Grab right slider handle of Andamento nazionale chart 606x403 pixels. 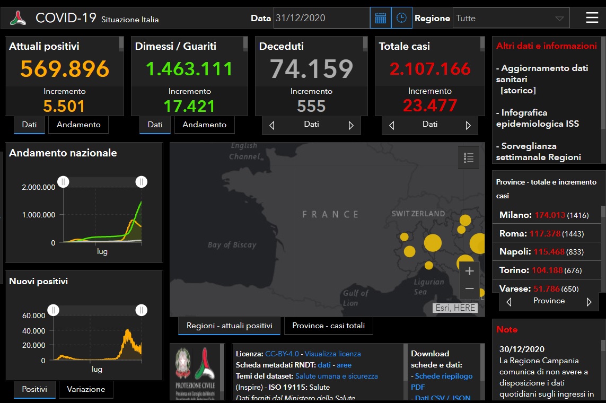pos(141,182)
